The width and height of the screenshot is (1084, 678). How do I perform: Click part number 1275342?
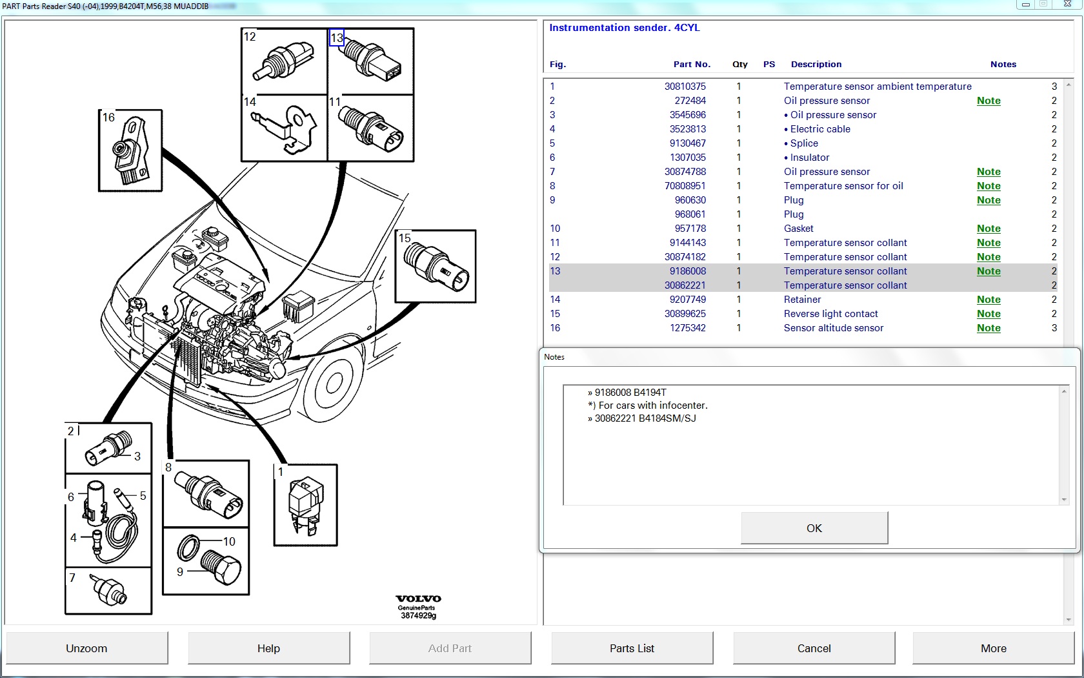click(688, 328)
